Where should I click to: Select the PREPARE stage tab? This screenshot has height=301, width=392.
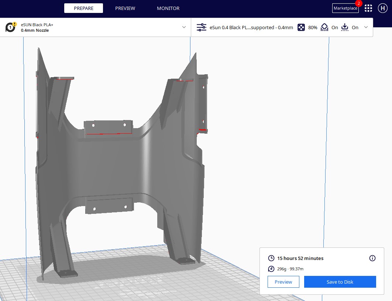pyautogui.click(x=83, y=8)
